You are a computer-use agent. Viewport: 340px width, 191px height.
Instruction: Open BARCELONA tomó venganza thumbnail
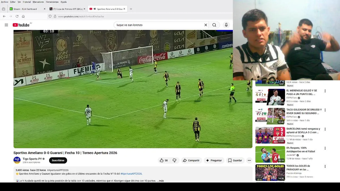[x=270, y=135]
